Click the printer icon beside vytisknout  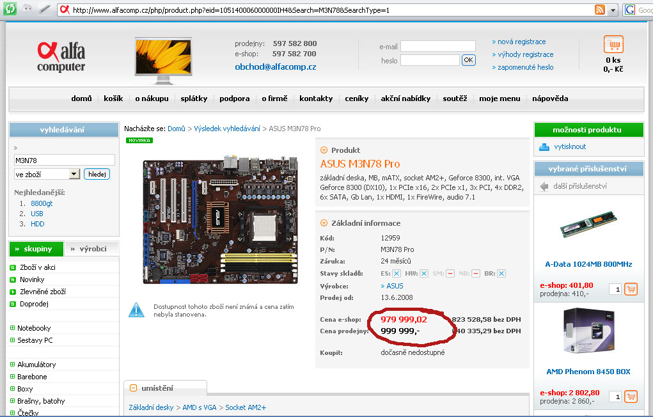coord(544,146)
